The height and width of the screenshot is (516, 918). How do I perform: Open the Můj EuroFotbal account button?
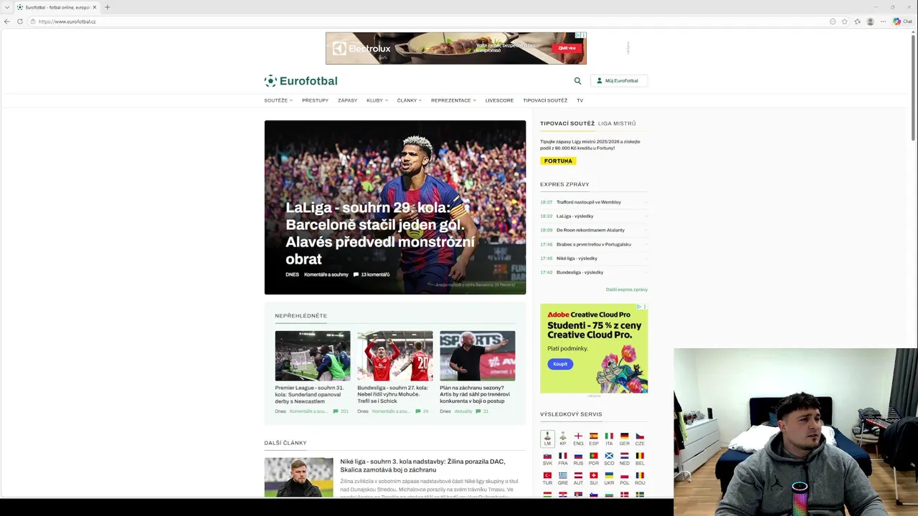(618, 81)
